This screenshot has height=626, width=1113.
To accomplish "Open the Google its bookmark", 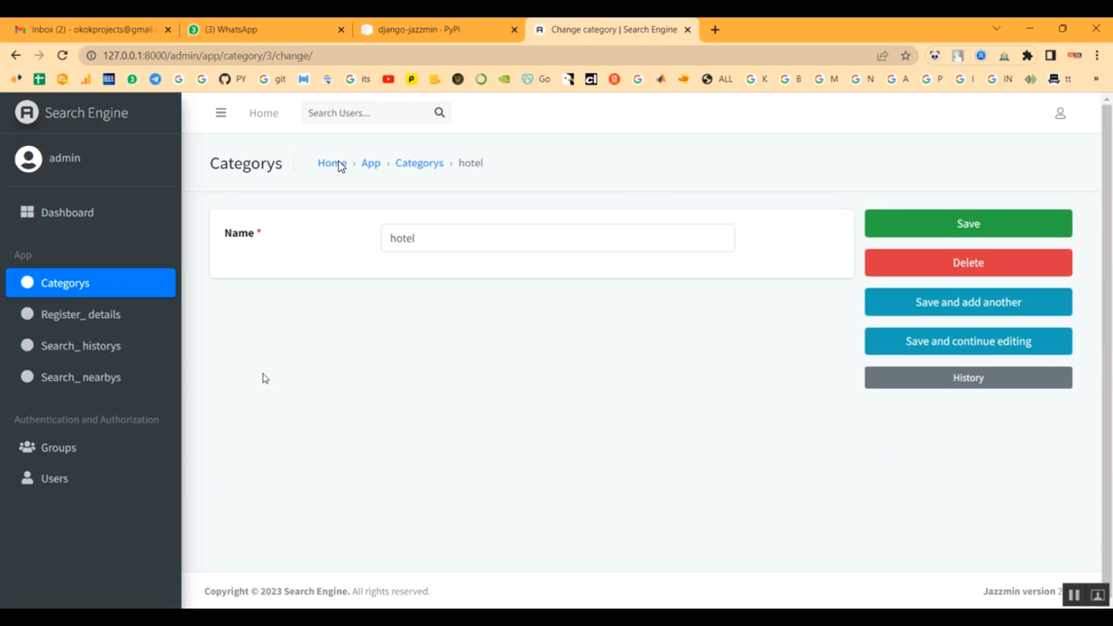I will pos(358,79).
